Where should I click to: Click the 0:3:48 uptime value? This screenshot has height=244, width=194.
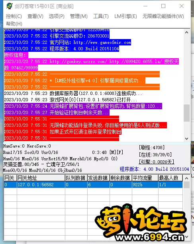[99, 152]
